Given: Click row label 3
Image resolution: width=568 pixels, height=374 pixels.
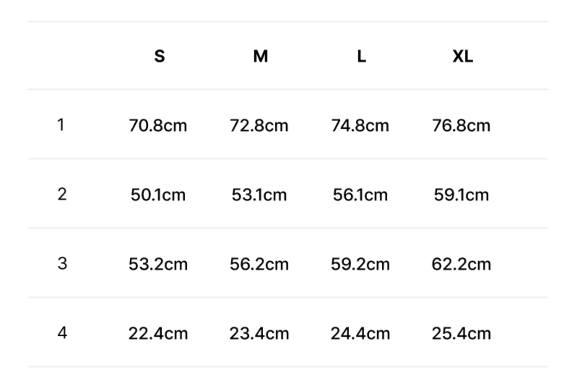Looking at the screenshot, I should point(62,264).
